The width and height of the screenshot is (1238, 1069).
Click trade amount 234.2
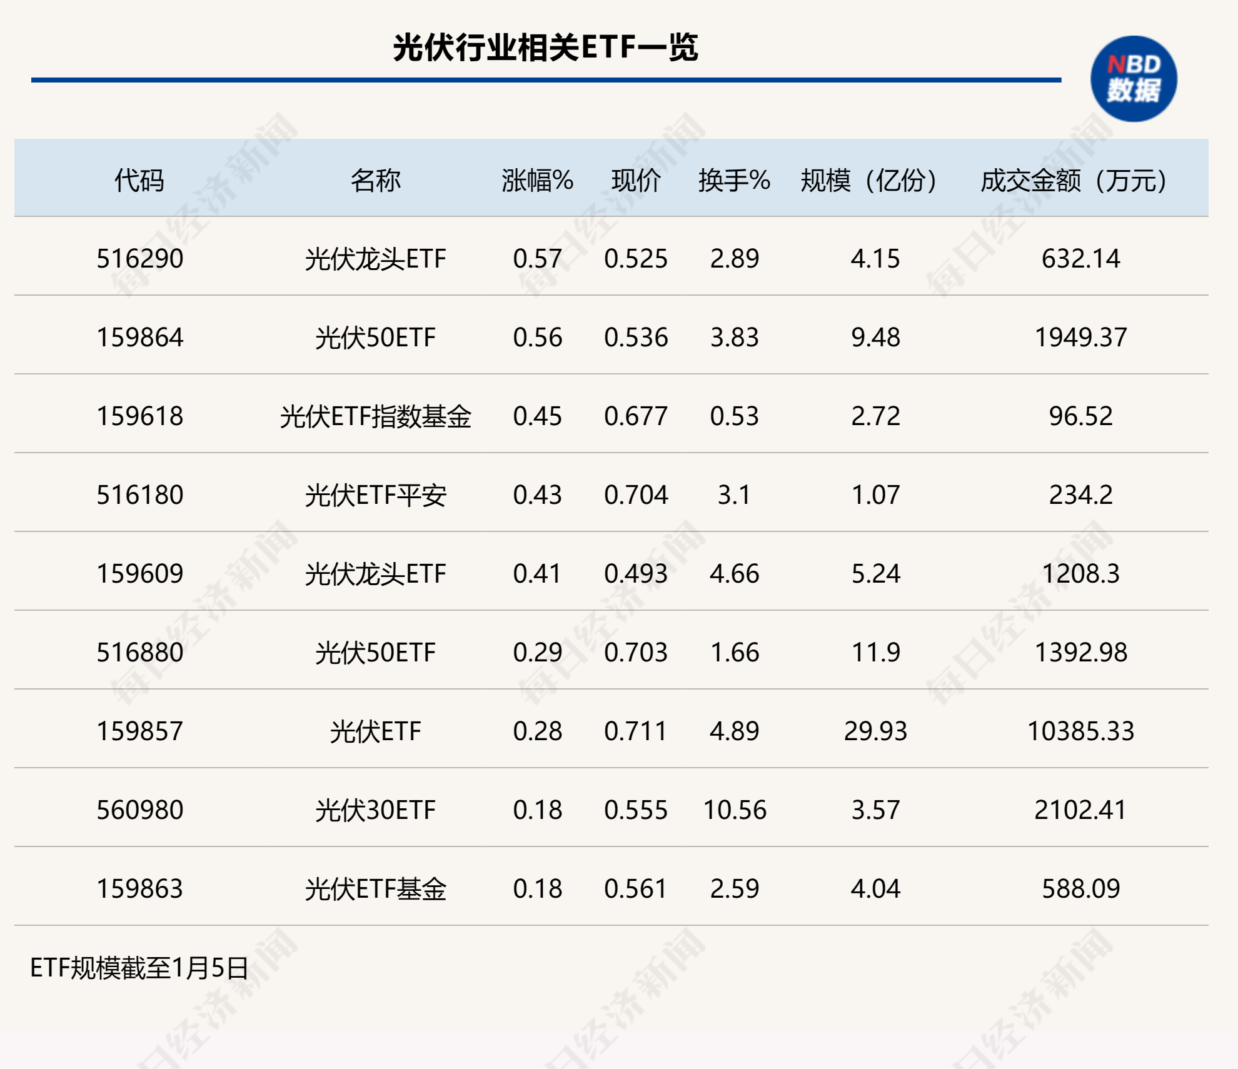[1080, 495]
